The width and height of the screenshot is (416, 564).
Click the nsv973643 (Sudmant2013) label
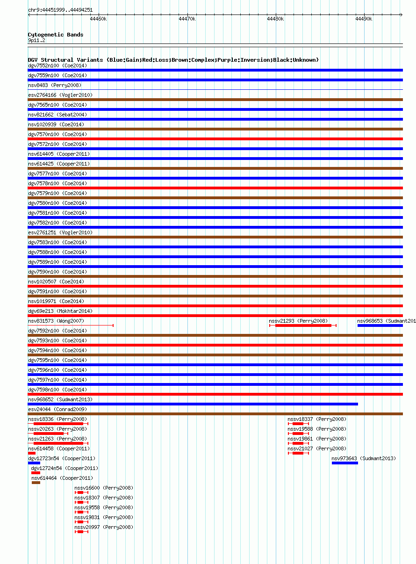coord(364,458)
